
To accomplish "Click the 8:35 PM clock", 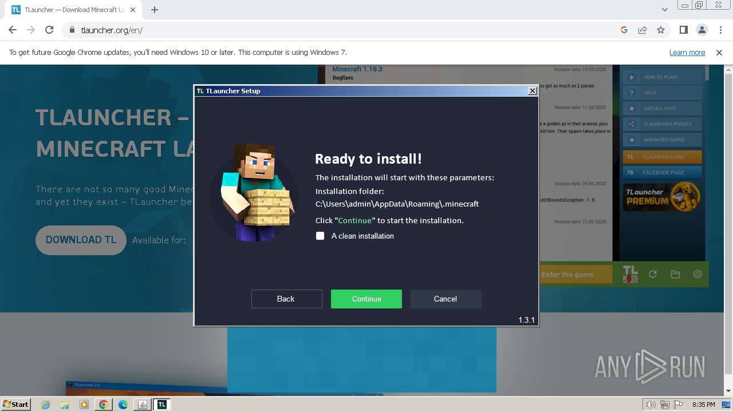I will coord(703,405).
